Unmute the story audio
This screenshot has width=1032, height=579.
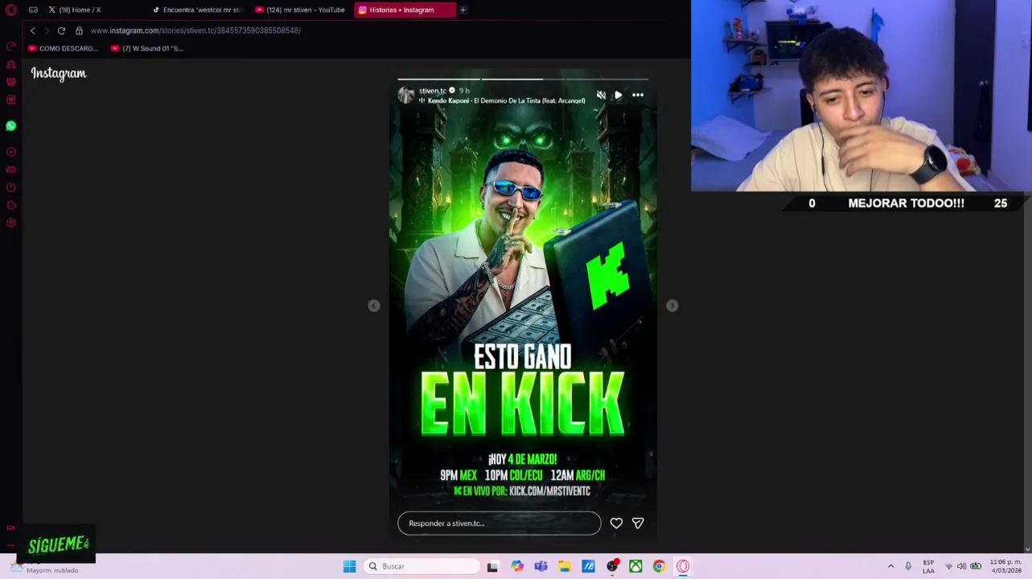click(601, 95)
